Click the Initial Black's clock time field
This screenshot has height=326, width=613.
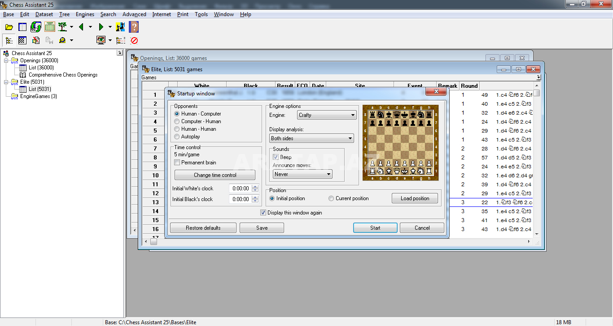[241, 199]
